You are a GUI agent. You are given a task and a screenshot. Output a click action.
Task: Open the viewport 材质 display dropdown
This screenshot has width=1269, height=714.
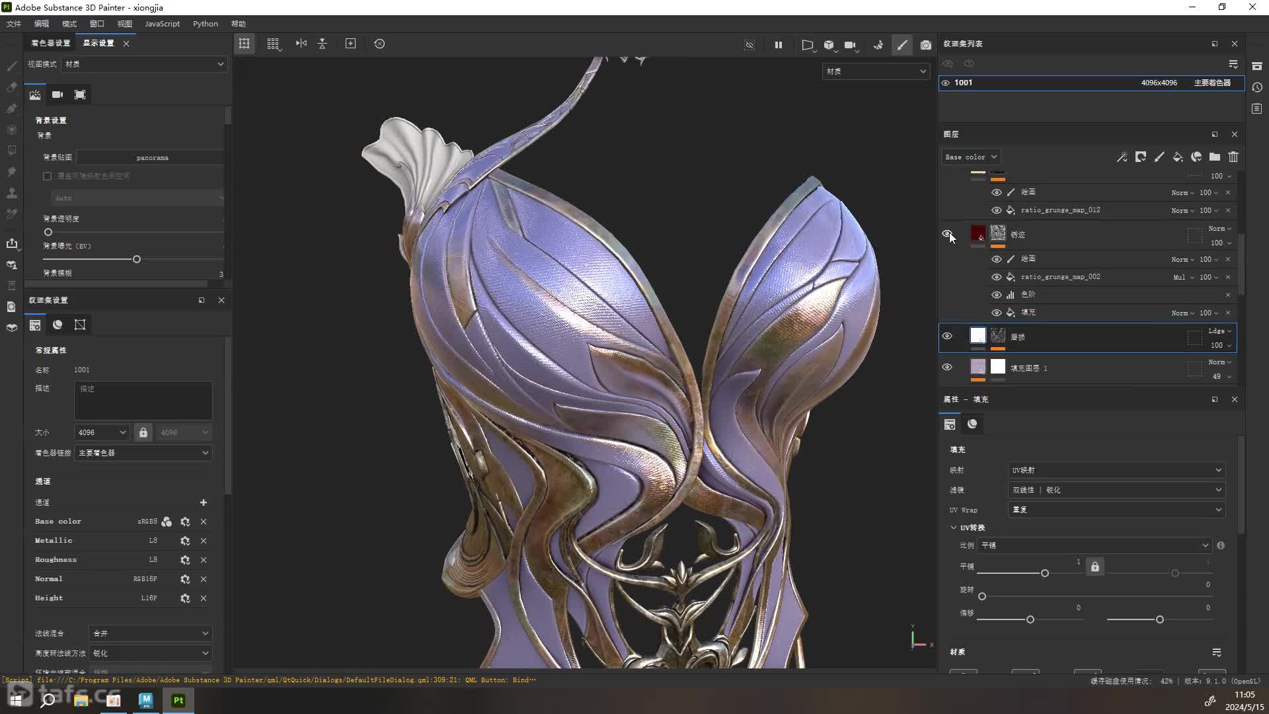pos(876,71)
